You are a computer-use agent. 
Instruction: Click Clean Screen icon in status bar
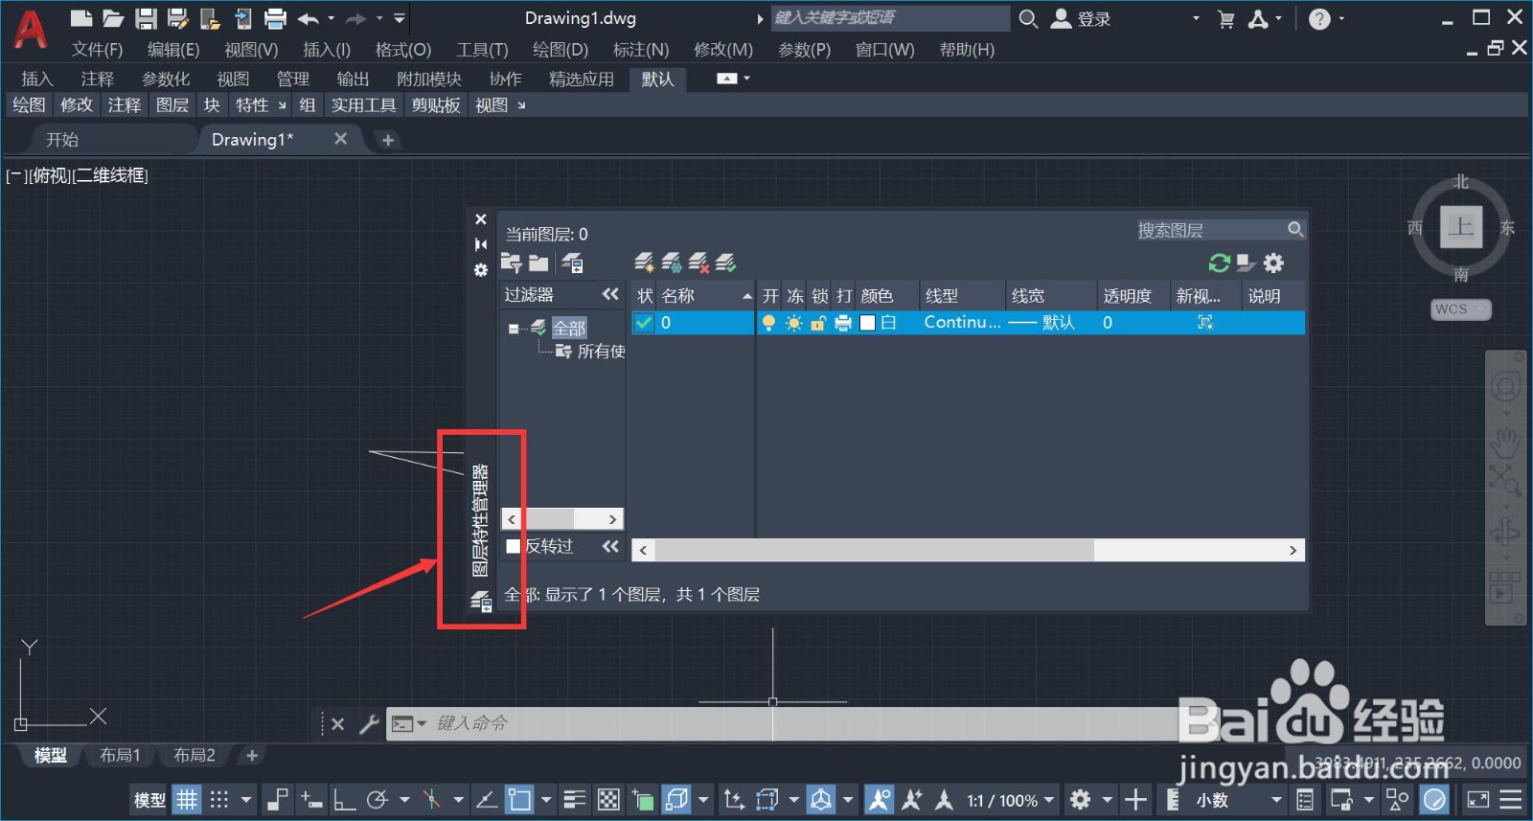(x=1478, y=799)
